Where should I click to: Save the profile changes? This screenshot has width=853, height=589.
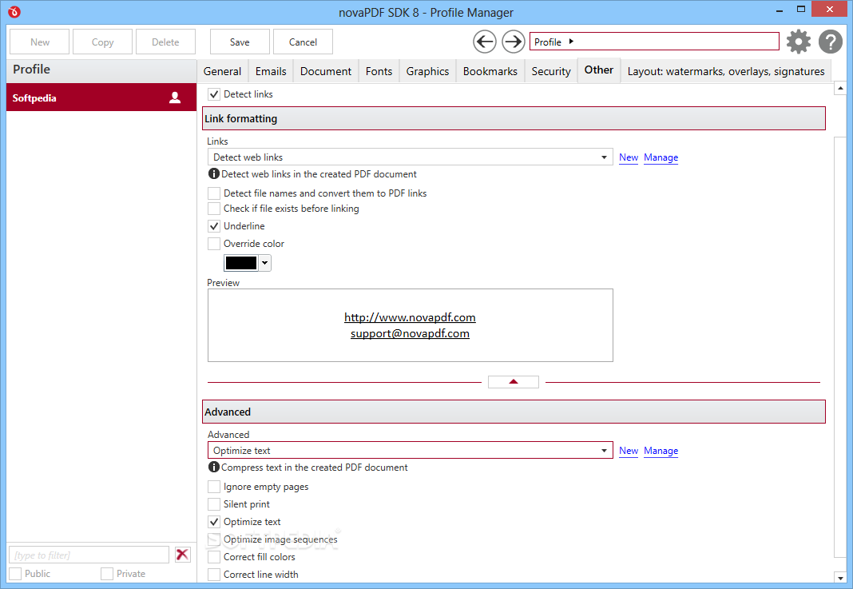click(x=240, y=42)
